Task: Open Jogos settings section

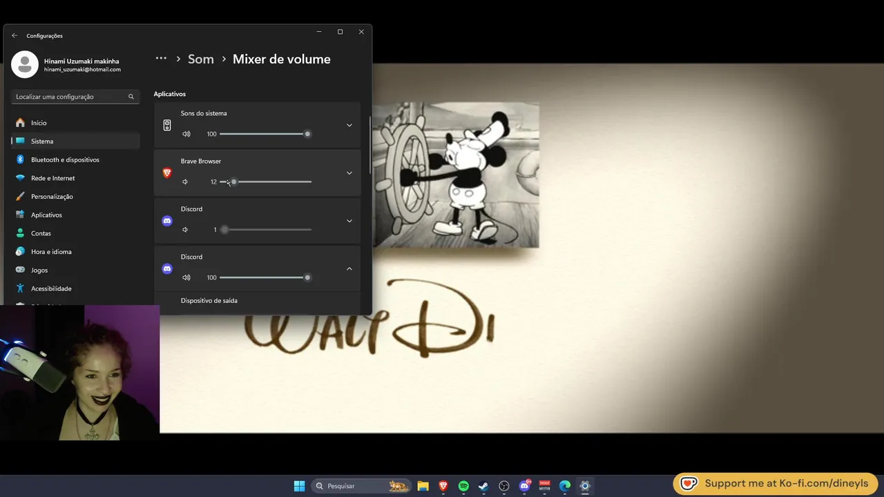Action: 75,270
